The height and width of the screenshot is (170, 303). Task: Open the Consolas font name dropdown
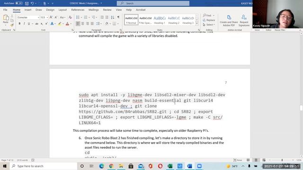coord(38,17)
